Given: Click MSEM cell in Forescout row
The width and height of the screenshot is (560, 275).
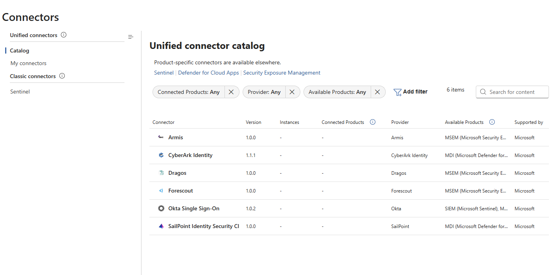Looking at the screenshot, I should tap(475, 191).
